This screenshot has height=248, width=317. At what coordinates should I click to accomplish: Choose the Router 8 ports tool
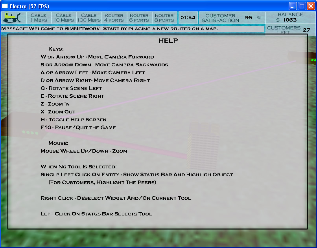pos(164,18)
